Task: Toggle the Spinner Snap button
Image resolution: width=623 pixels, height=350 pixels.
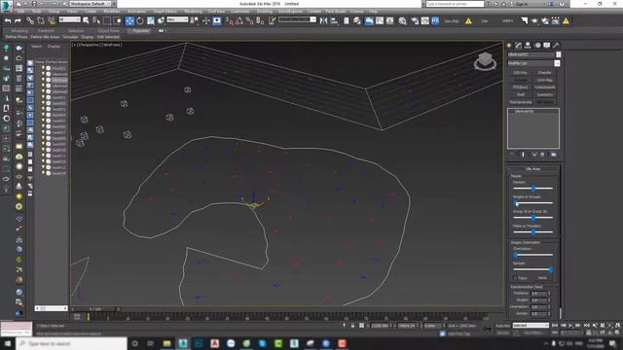Action: pos(260,20)
